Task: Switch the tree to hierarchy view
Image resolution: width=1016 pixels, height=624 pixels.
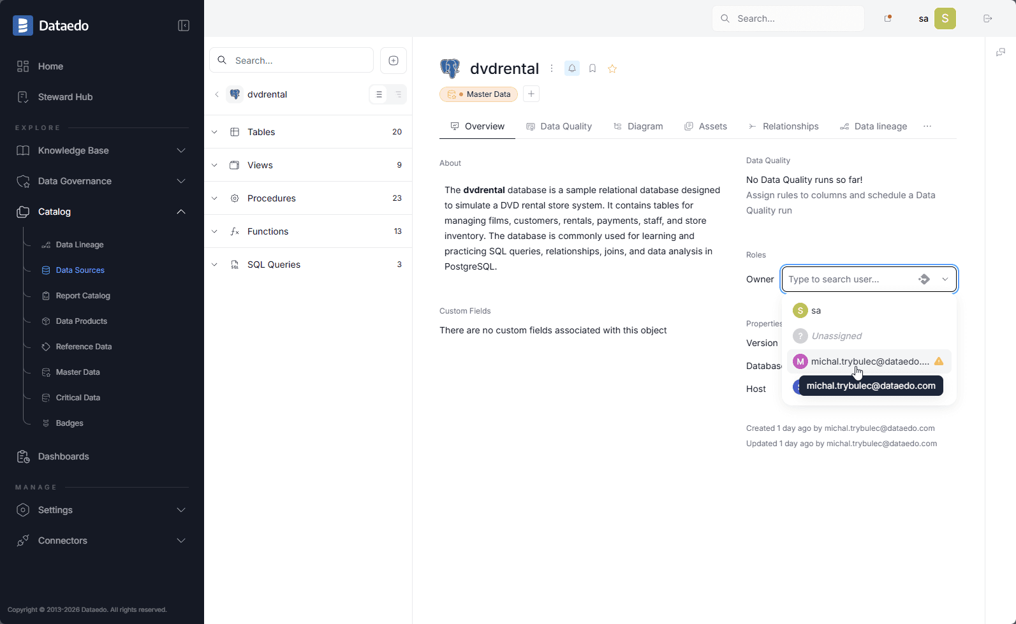Action: 398,94
